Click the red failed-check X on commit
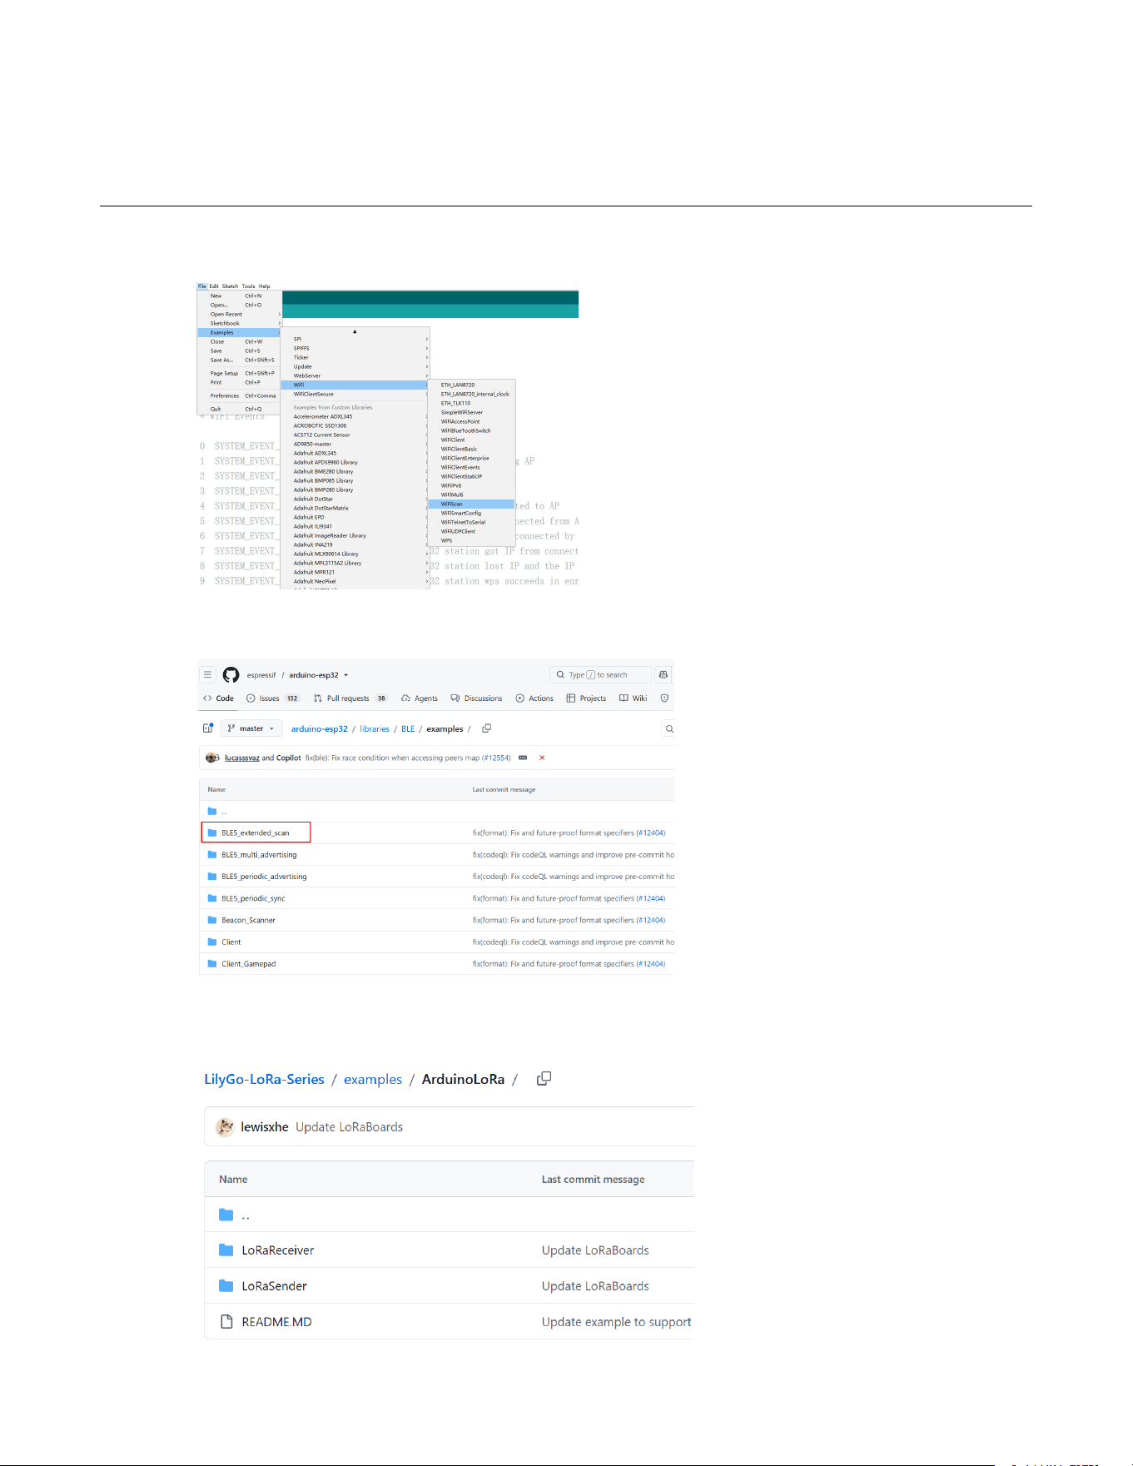 [x=542, y=758]
